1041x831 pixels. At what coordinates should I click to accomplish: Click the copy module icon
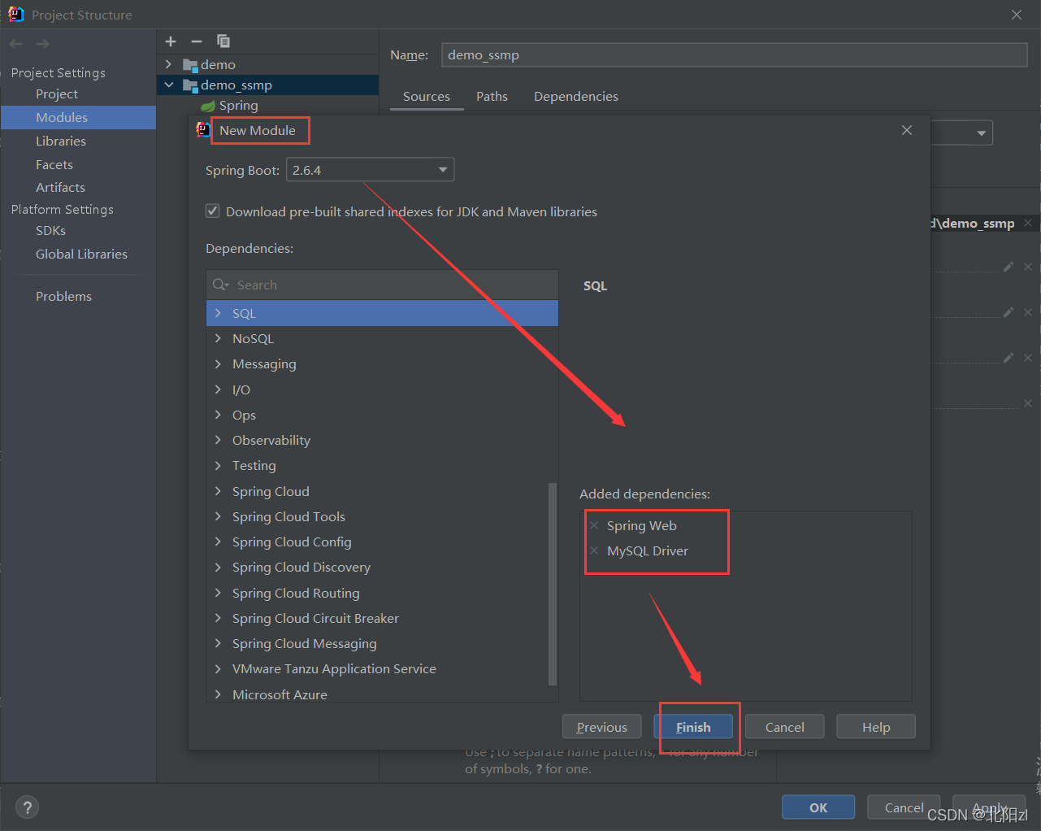[x=223, y=41]
